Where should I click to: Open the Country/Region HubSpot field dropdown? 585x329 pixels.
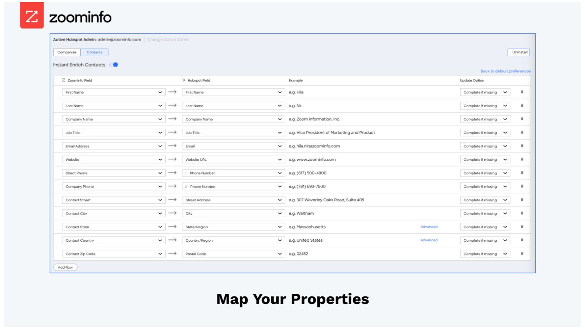click(233, 241)
